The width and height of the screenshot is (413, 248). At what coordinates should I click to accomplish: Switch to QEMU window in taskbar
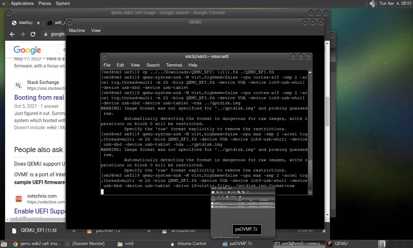[x=337, y=244]
